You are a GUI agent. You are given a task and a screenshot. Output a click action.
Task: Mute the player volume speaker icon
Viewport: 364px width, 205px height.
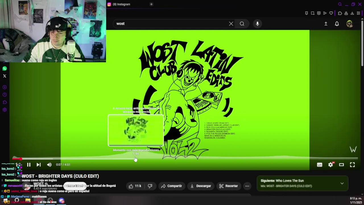tap(49, 165)
